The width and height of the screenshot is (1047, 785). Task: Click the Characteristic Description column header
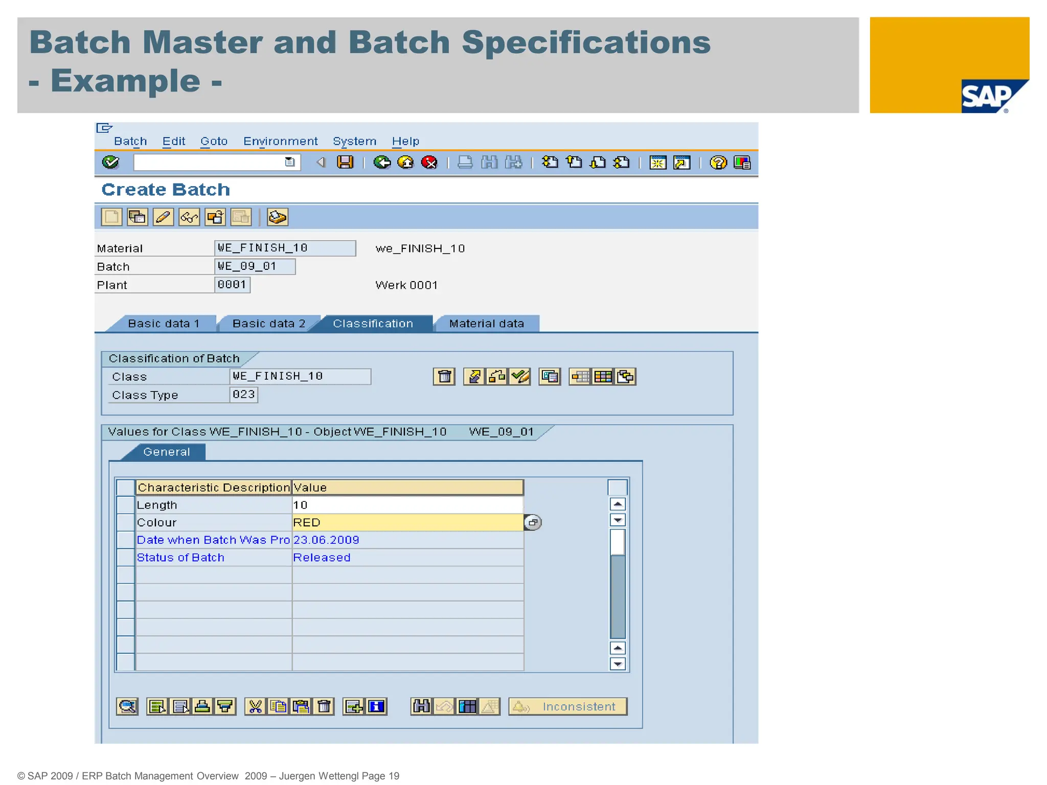214,488
